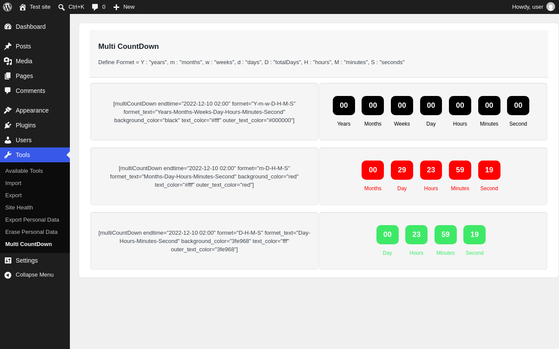
Task: Click the WordPress logo icon
Action: 7,7
